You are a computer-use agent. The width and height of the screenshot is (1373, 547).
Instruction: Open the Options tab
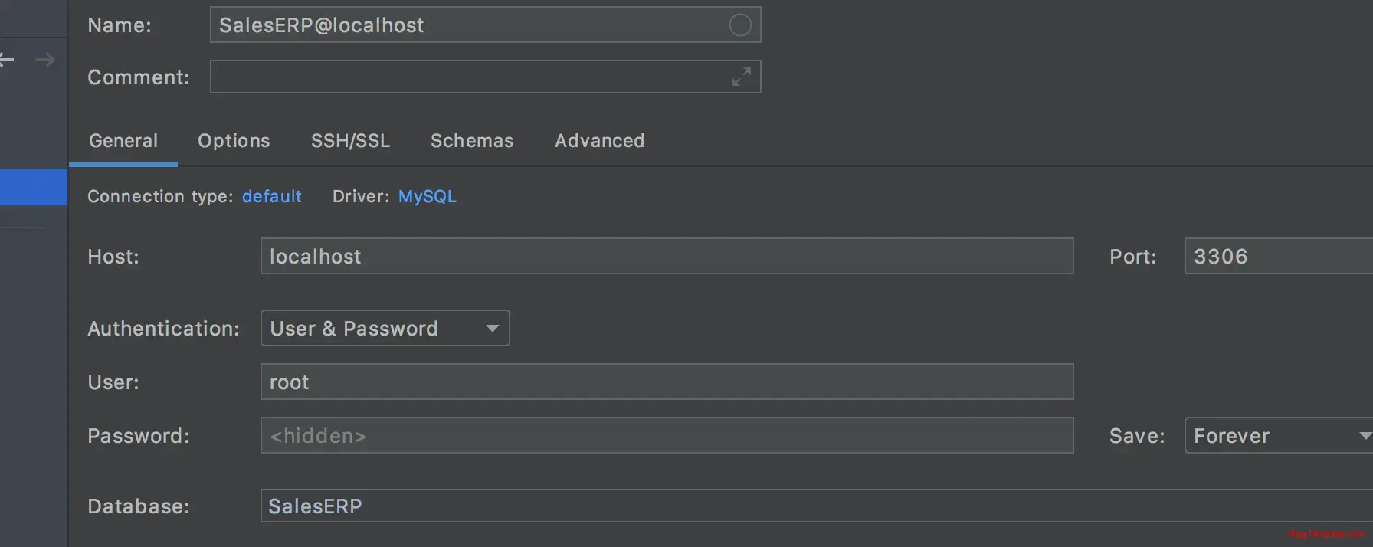point(234,141)
